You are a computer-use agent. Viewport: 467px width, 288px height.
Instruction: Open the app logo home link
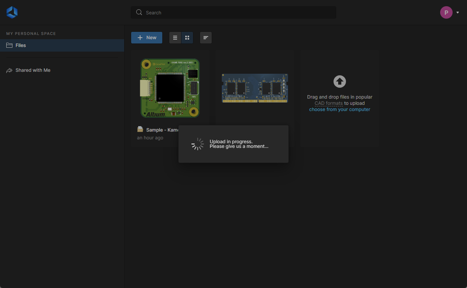point(12,12)
